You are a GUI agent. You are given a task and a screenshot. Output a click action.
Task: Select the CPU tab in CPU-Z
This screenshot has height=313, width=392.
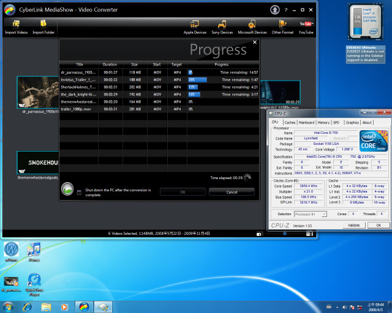pos(275,122)
